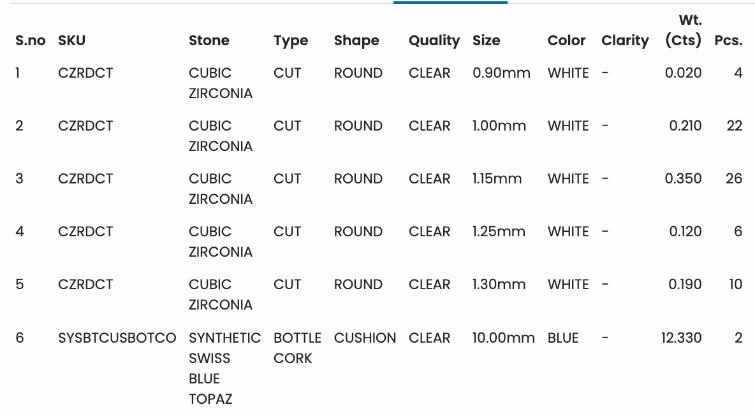This screenshot has width=755, height=414.
Task: Click the BLUE color cell
Action: tap(563, 338)
